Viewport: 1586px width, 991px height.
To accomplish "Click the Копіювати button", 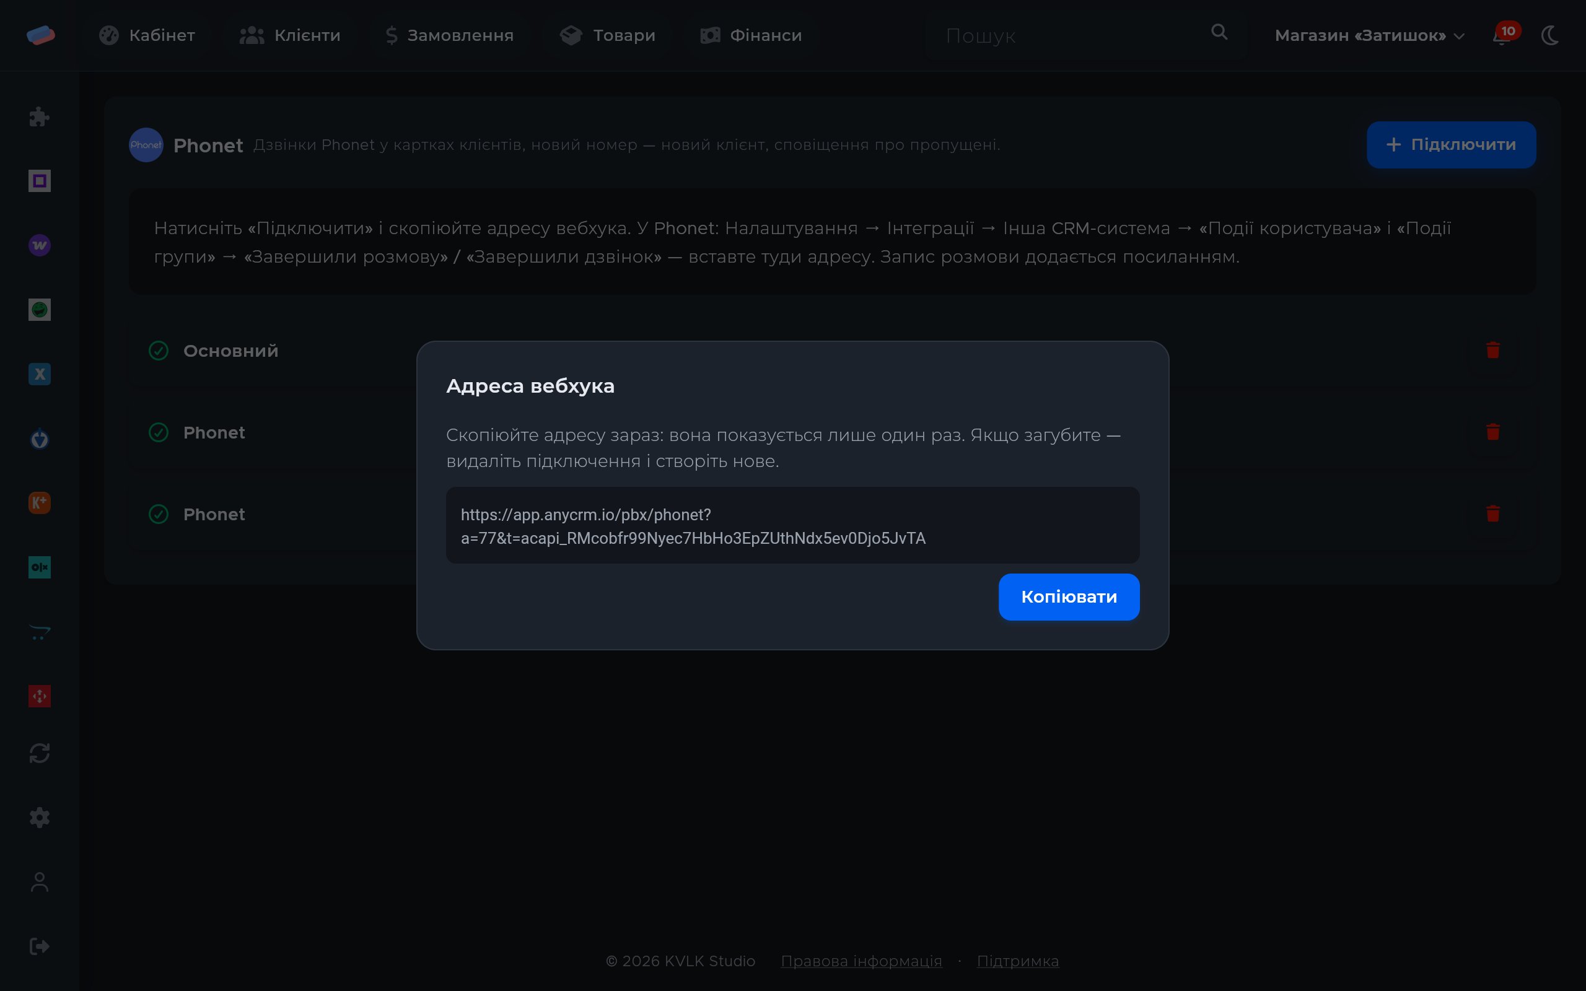I will point(1069,597).
